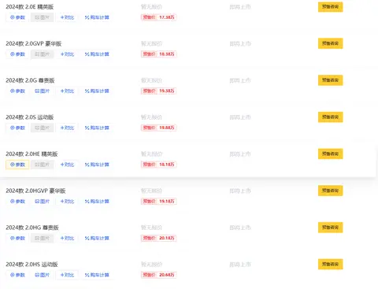The image size is (378, 289).
Task: Open 购车计算 for 2.0S 运动版
Action: pos(97,128)
